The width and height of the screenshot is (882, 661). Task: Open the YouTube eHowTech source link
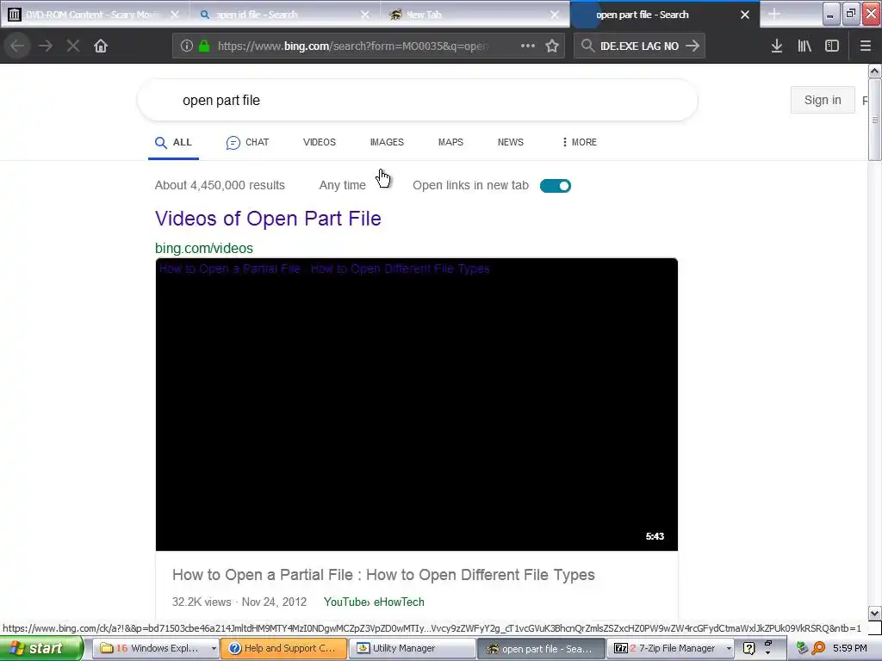374,602
